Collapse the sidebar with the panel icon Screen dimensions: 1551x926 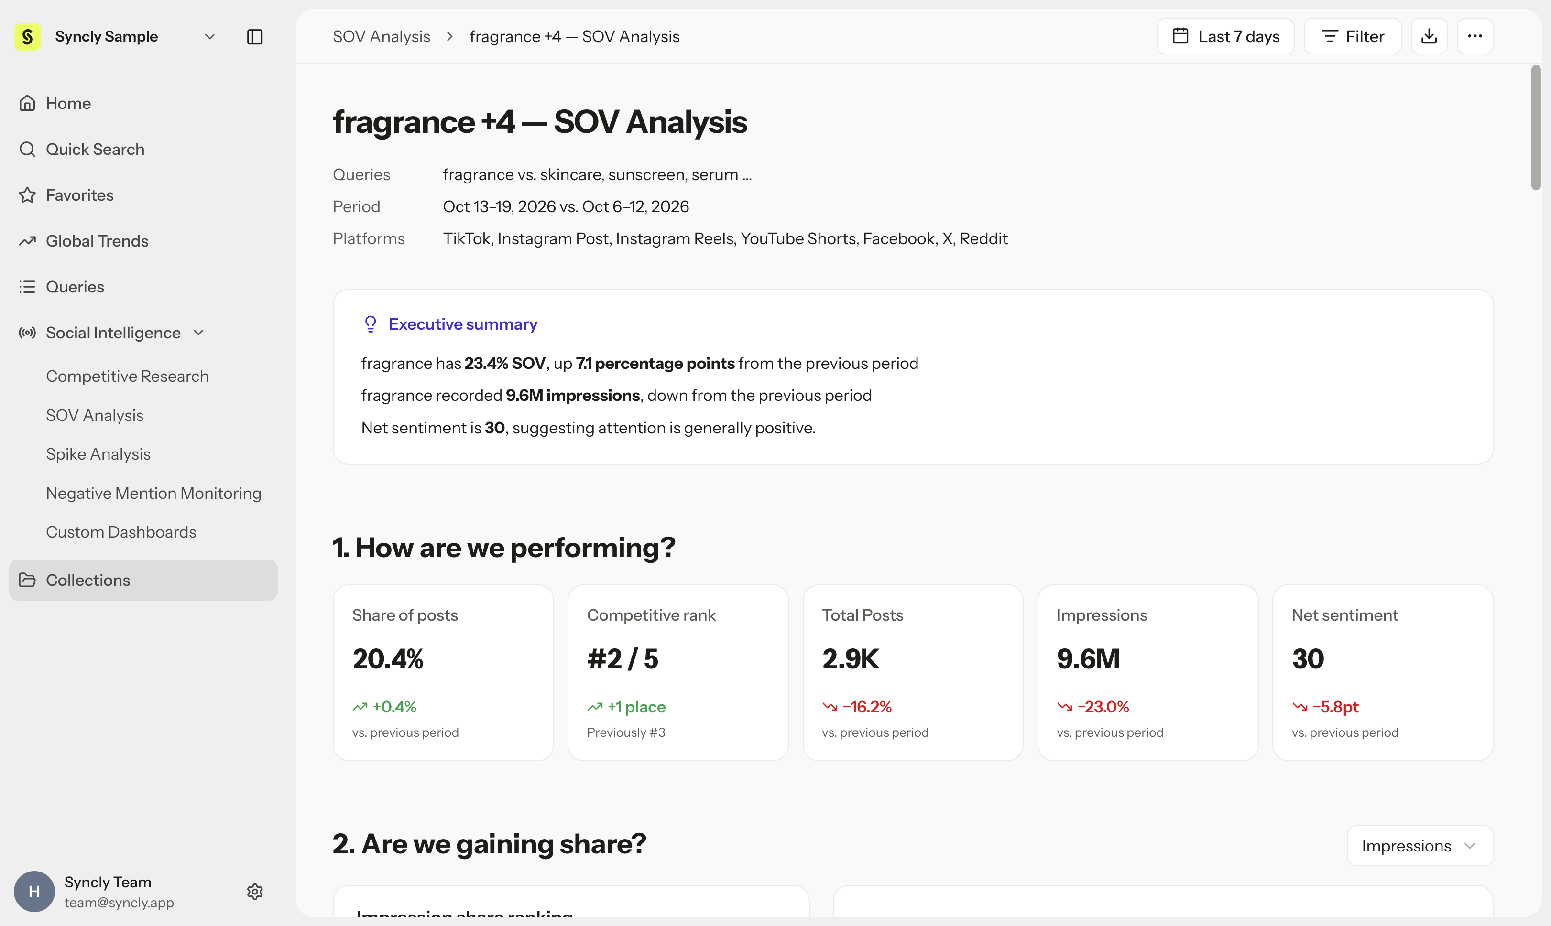pos(255,37)
